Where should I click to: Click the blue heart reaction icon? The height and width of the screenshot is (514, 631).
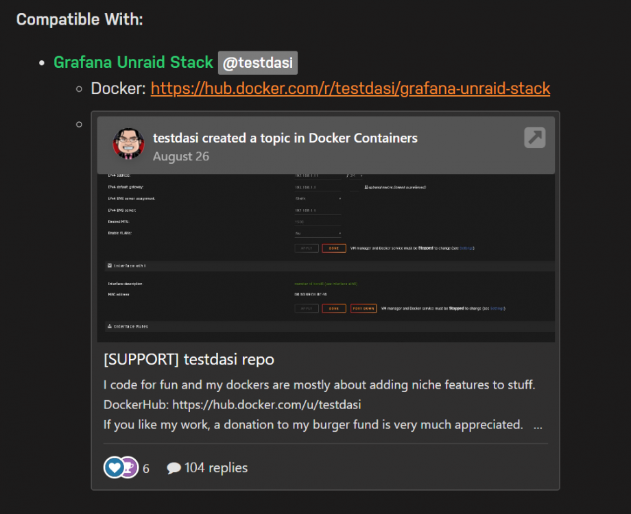(x=115, y=467)
